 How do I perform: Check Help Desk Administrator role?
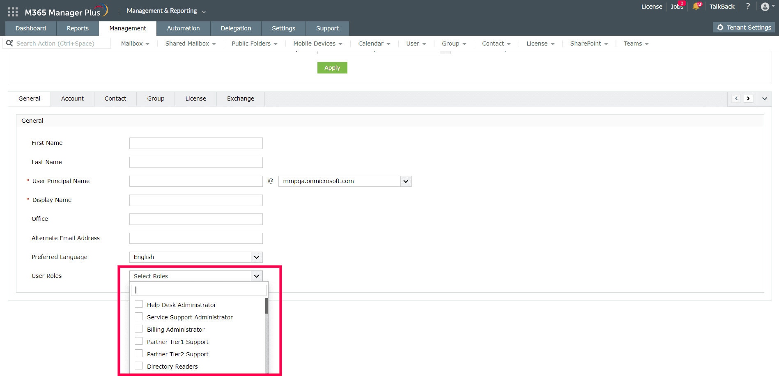(x=139, y=304)
